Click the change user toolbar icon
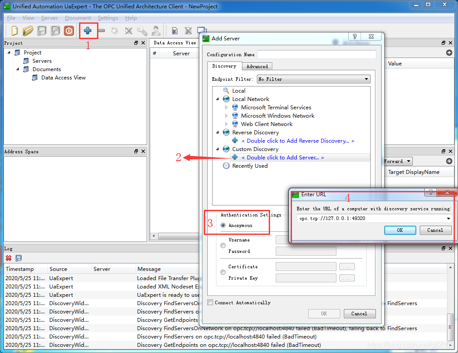Viewport: 458px width, 353px height. tap(156, 30)
